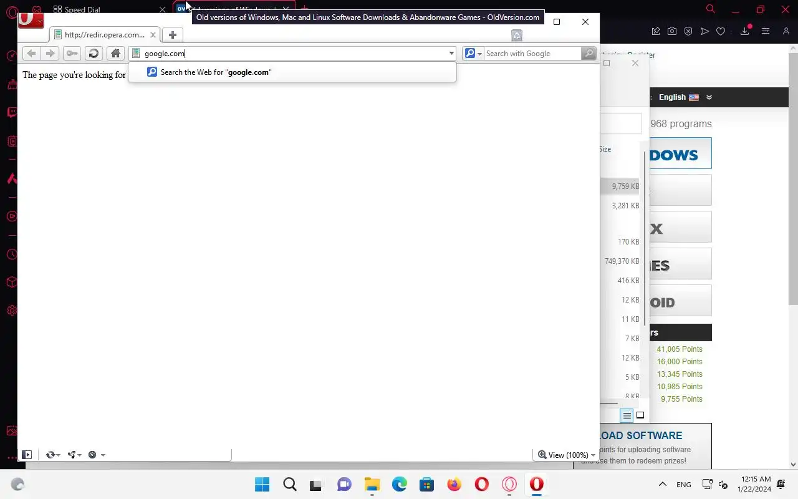Open the heart favorites icon

721,31
